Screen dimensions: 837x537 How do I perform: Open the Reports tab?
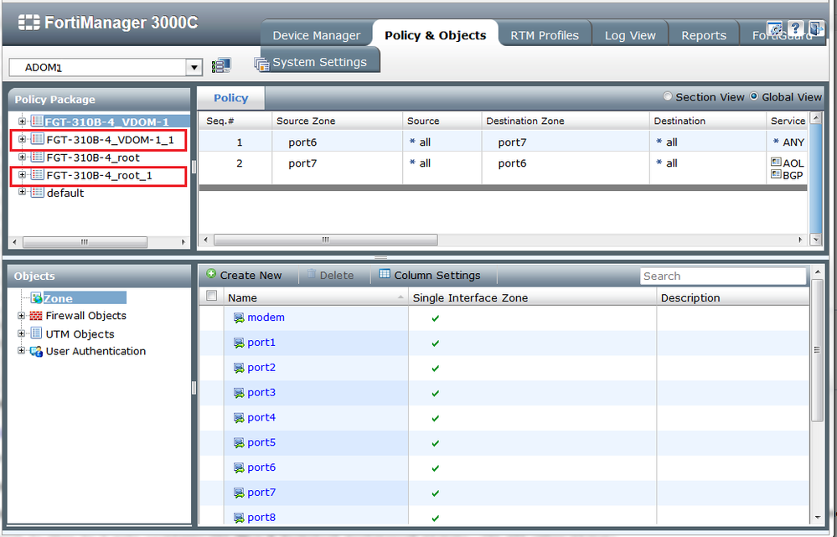[x=704, y=35]
